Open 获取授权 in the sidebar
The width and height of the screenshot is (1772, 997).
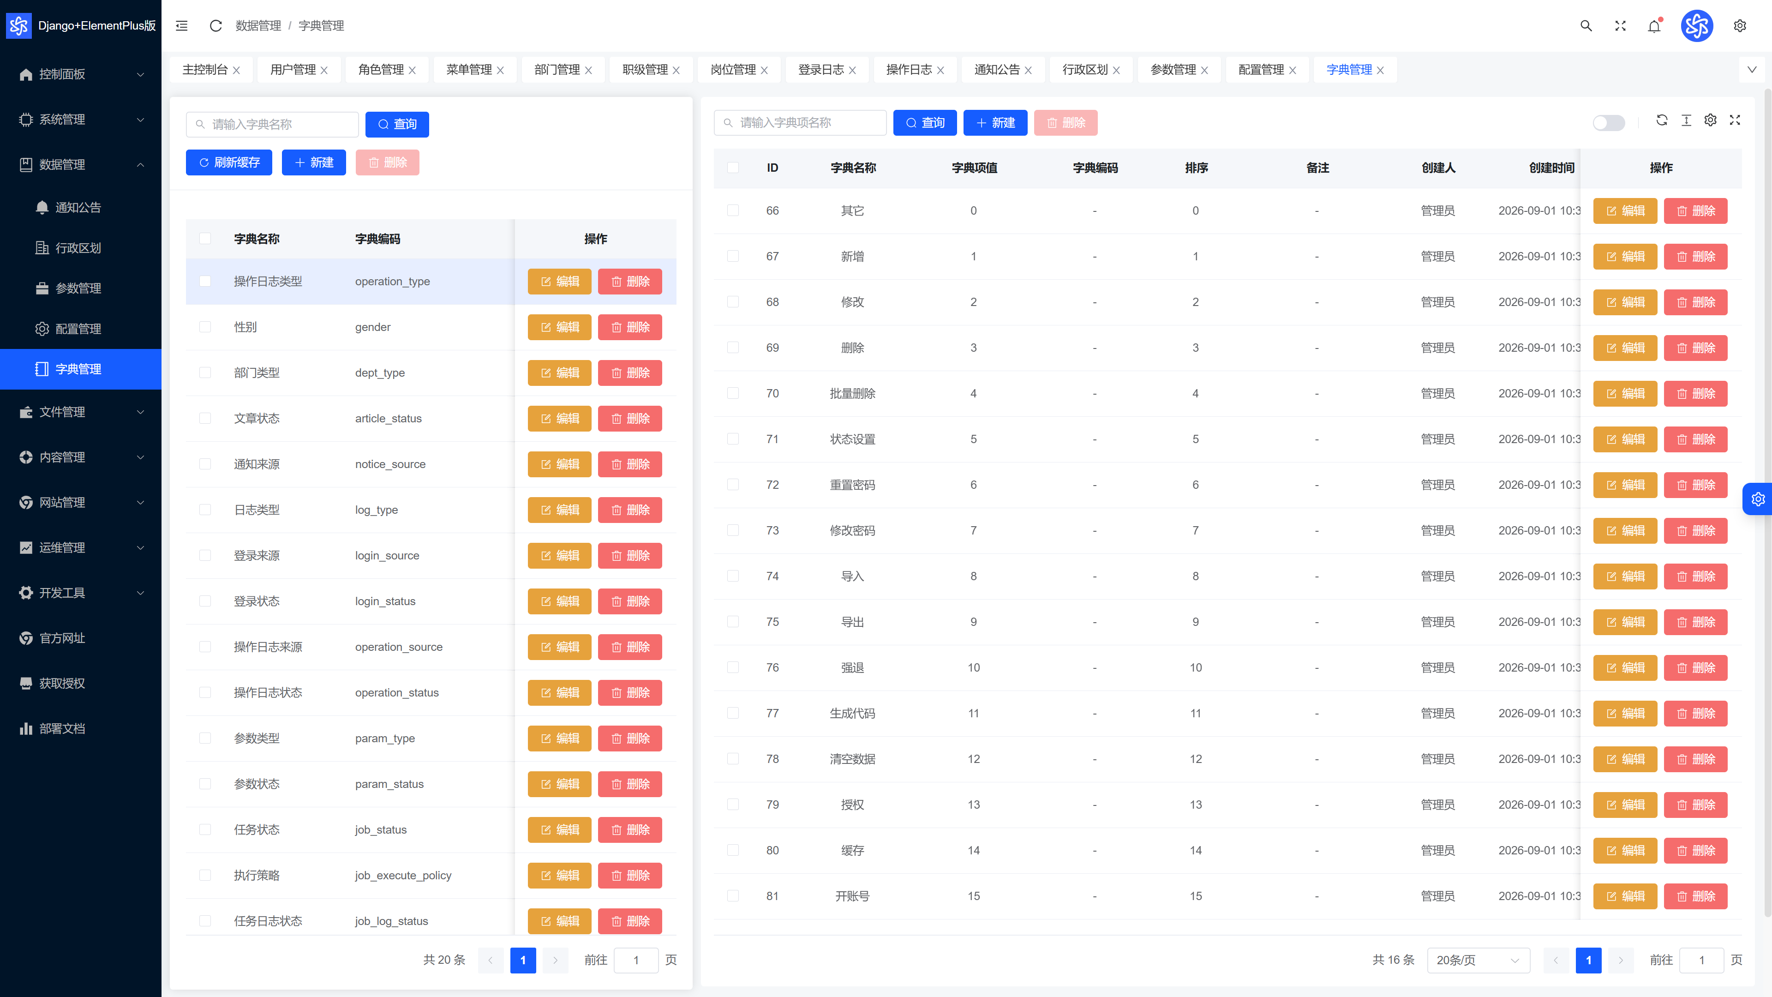(80, 683)
